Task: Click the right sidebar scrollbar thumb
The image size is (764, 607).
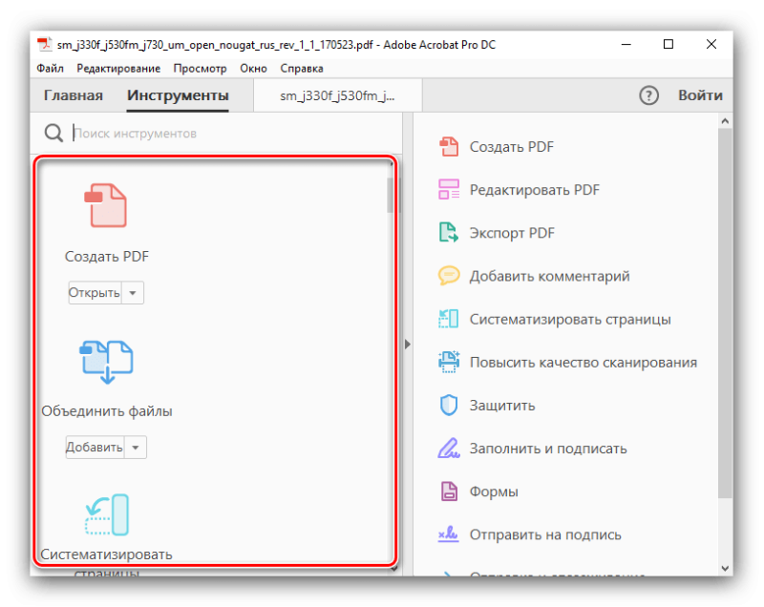Action: pos(725,312)
